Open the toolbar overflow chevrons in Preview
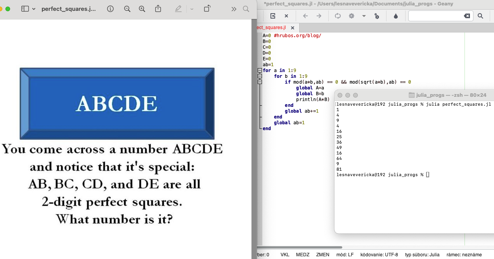Viewport: 494px width, 259px height. (233, 9)
